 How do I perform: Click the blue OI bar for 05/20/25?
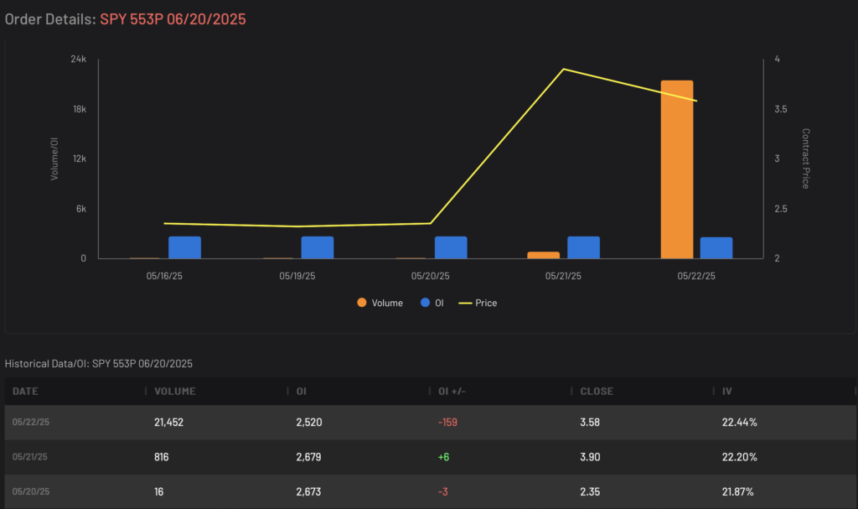[x=451, y=247]
